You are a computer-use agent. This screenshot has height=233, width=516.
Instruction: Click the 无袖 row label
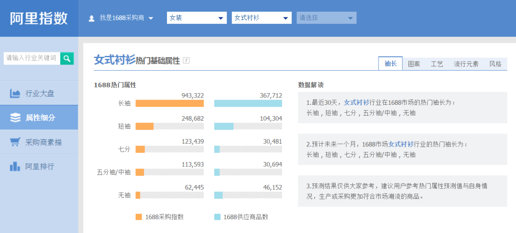tap(124, 195)
